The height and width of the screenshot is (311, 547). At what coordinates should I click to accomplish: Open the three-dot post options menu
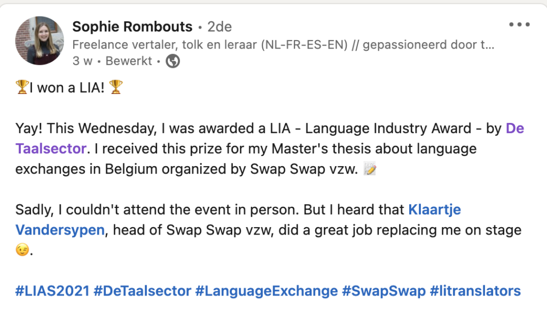click(519, 25)
